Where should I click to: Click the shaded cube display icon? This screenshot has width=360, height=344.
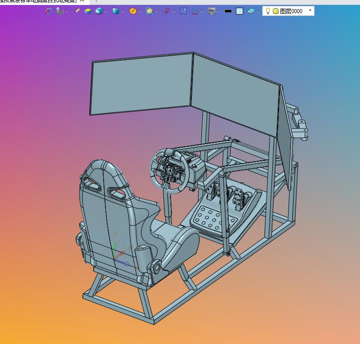(x=99, y=11)
